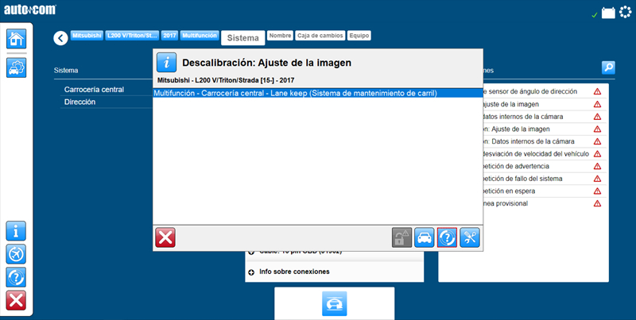Click the battery status icon
The height and width of the screenshot is (320, 636).
pos(608,13)
